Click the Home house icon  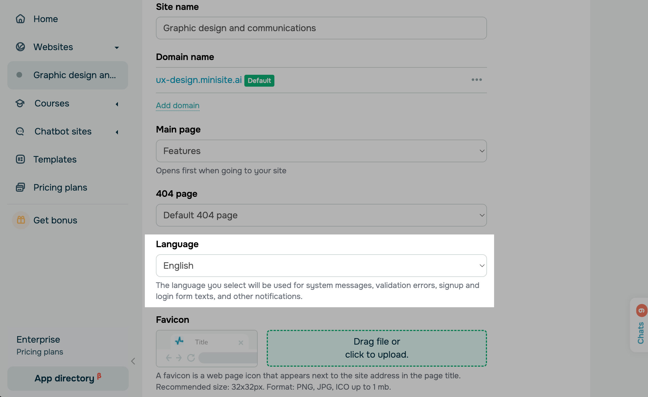coord(20,19)
